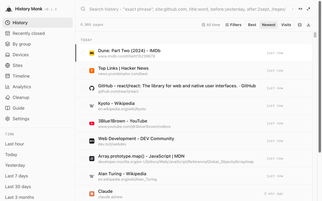Click the GitHub octocat favicon

(x=92, y=88)
